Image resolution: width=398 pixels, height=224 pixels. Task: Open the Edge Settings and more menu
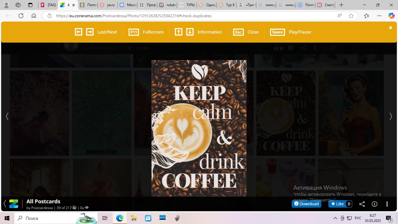(x=379, y=16)
